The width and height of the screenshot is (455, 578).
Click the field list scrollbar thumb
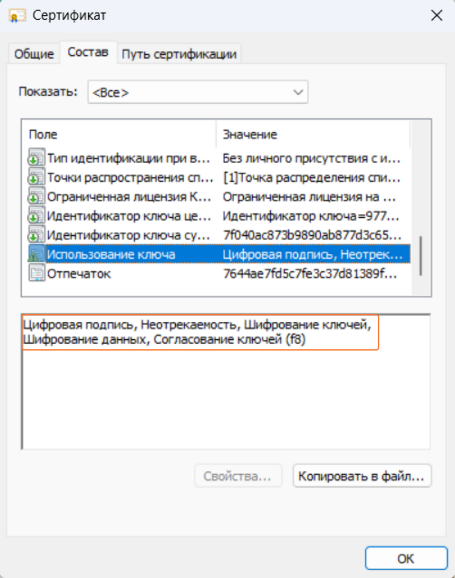421,256
